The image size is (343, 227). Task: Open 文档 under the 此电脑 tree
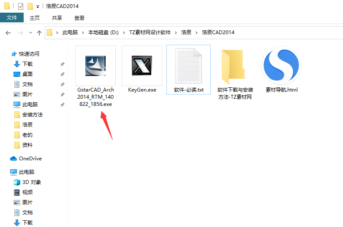(27, 212)
